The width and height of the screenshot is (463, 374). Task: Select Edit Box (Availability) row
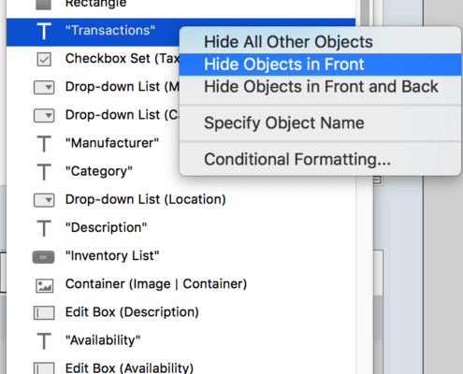pos(181,365)
